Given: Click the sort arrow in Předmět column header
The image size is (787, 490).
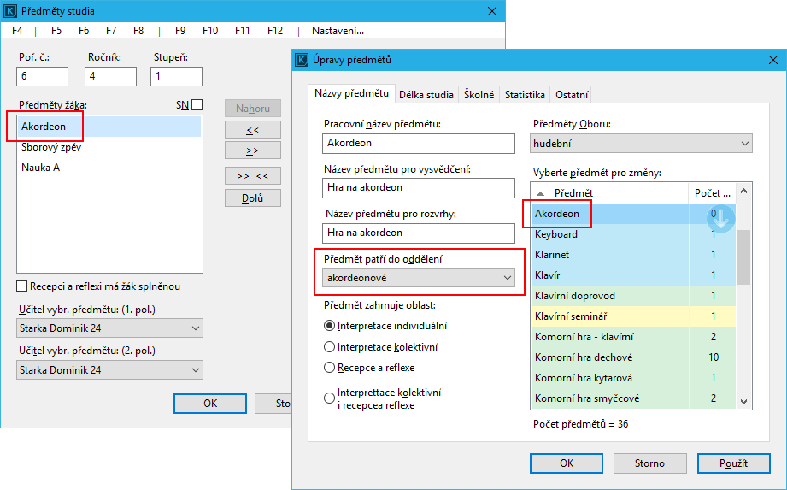Looking at the screenshot, I should point(541,193).
